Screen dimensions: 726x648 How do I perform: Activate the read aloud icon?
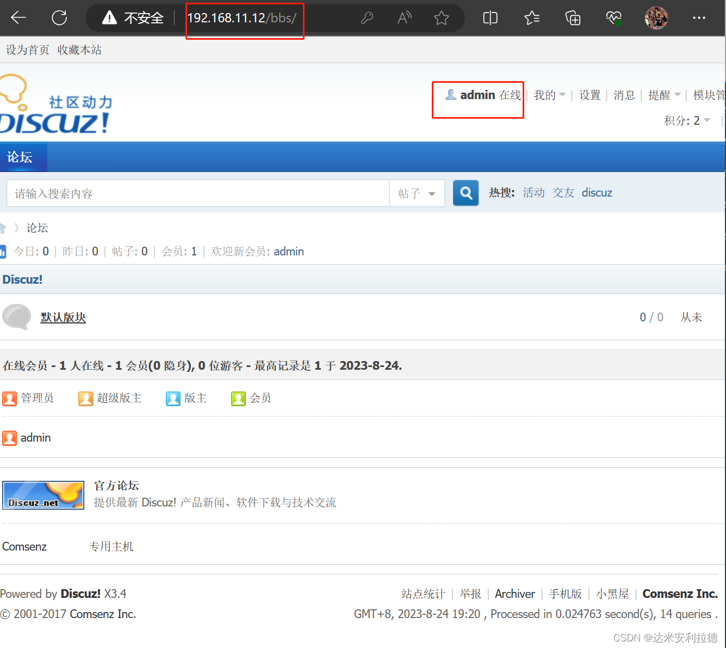click(x=405, y=18)
